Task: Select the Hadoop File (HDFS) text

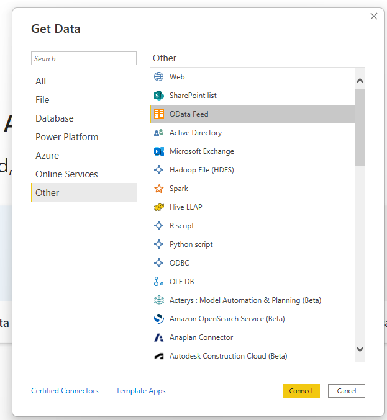Action: 202,170
